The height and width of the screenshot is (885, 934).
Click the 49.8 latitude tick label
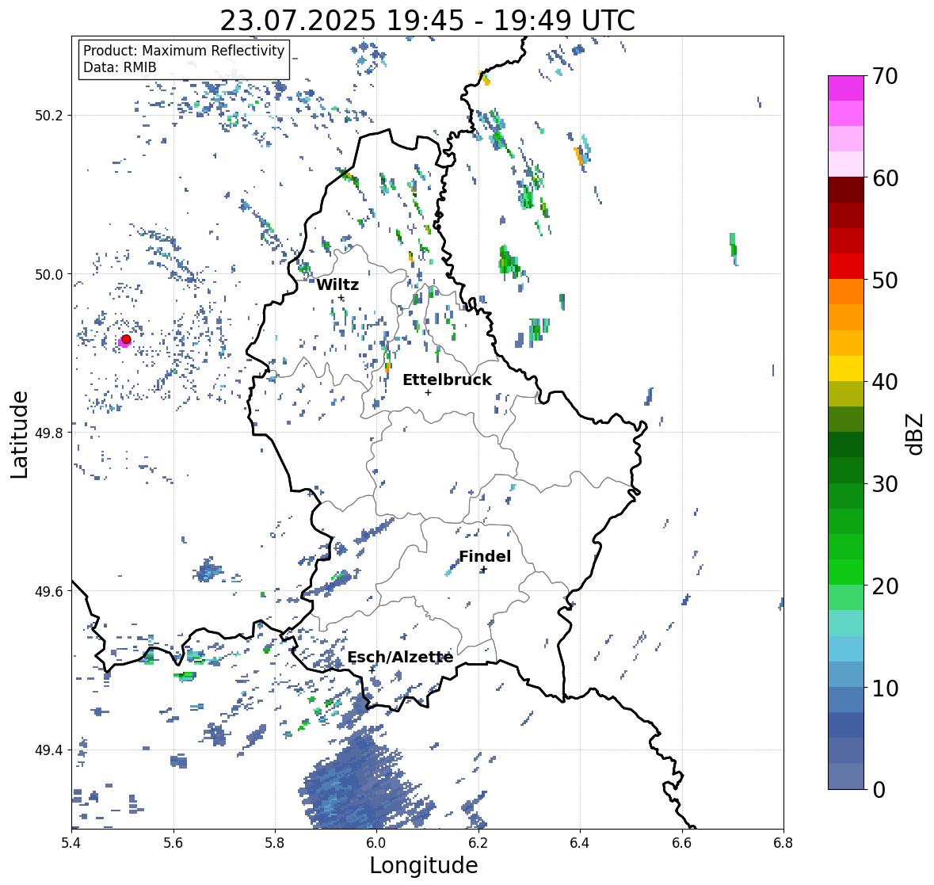49,433
